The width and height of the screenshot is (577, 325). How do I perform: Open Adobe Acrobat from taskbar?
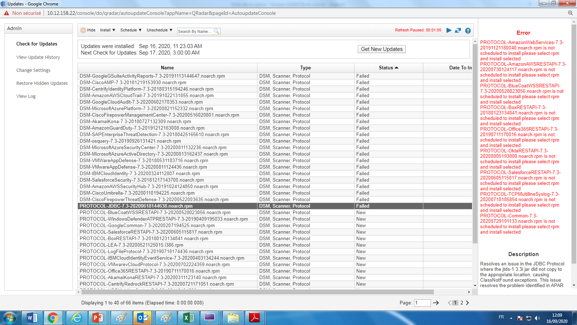tap(255, 318)
